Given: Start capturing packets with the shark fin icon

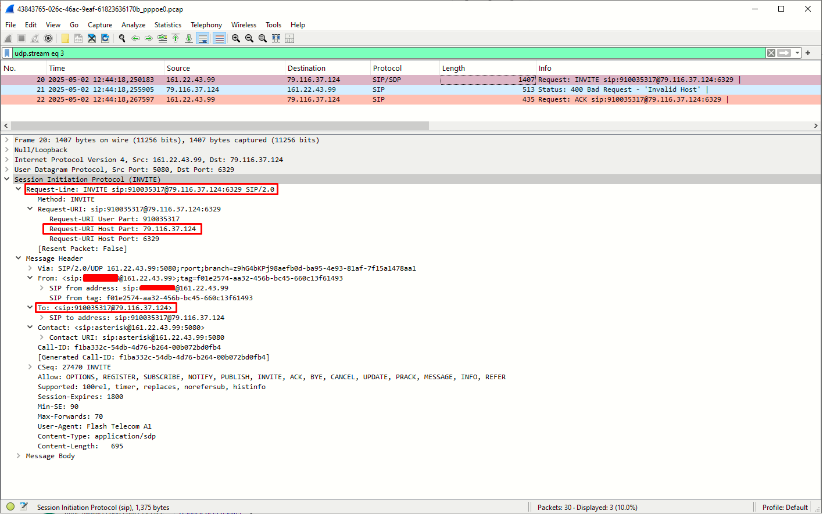Looking at the screenshot, I should 8,38.
